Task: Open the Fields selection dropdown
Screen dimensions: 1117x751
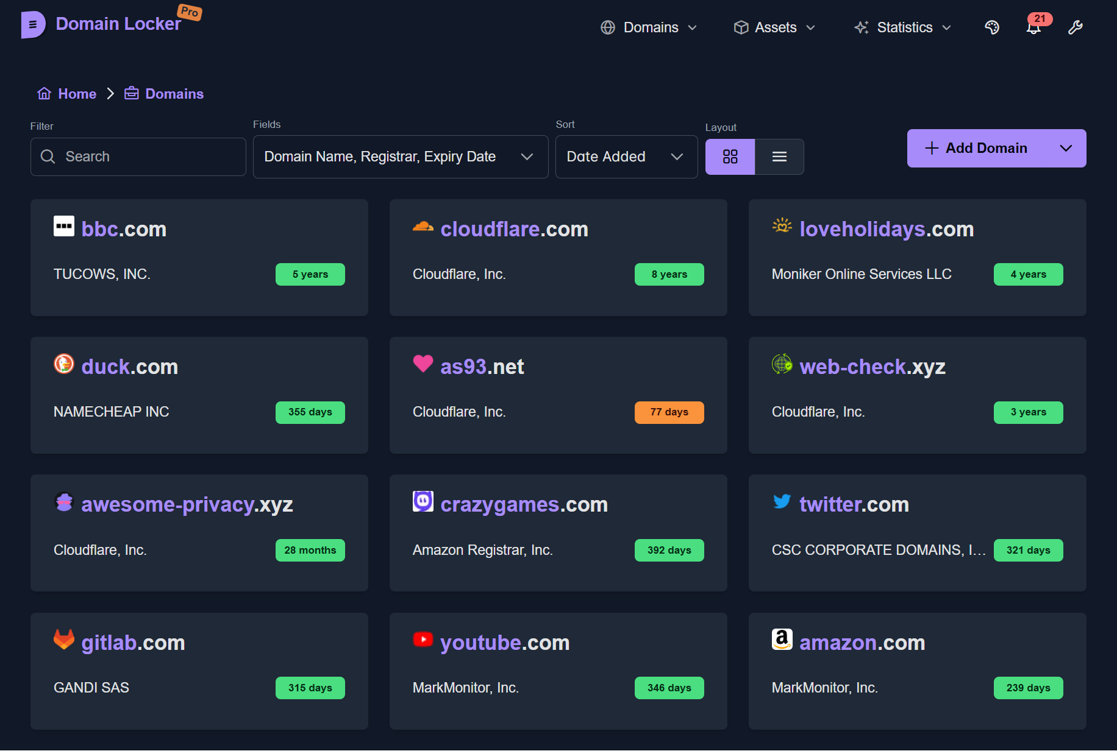Action: pos(400,157)
